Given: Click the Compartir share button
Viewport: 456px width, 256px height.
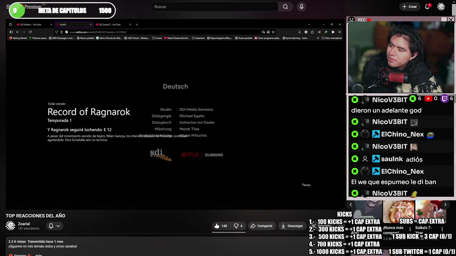Looking at the screenshot, I should coord(261,226).
